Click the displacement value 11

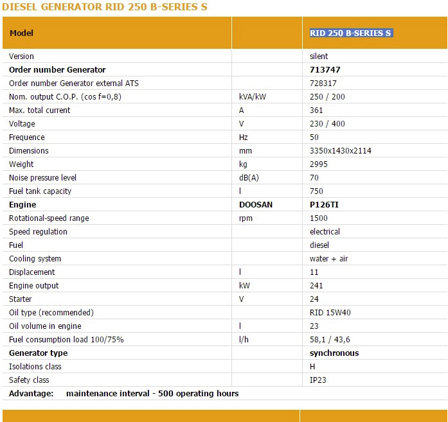coord(314,272)
